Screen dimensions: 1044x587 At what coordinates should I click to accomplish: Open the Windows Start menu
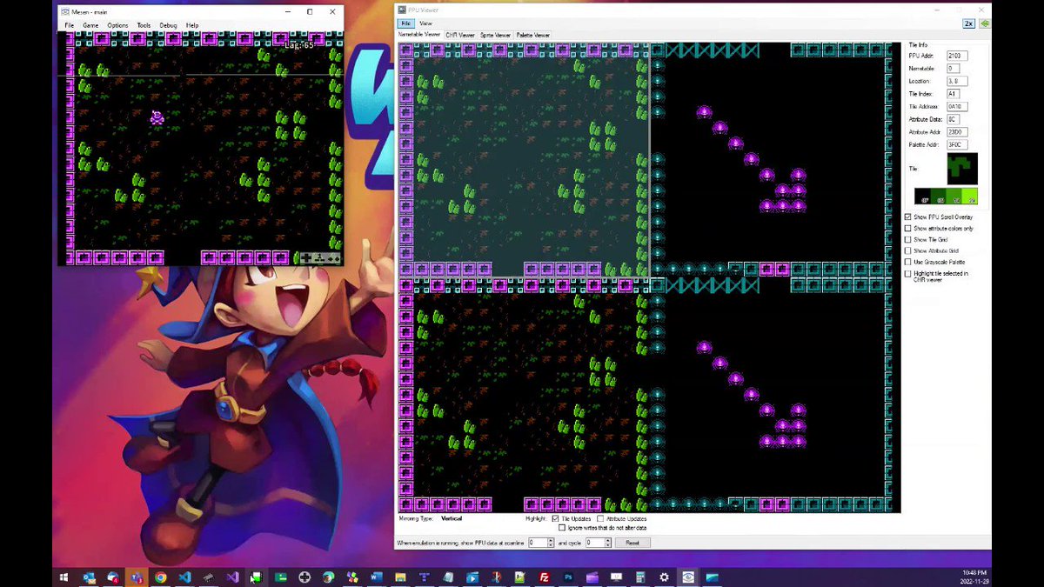[x=64, y=577]
